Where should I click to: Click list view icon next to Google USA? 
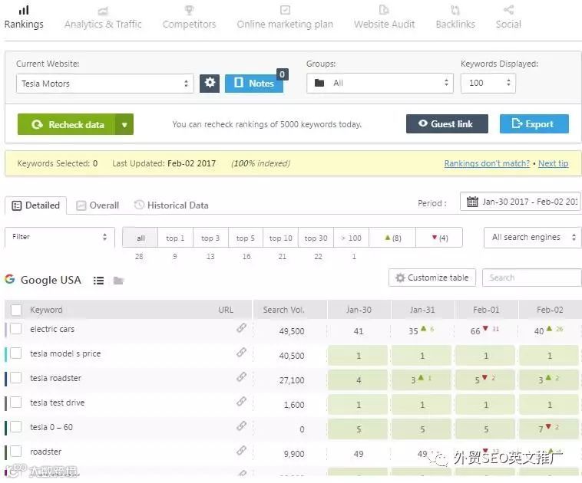[98, 281]
